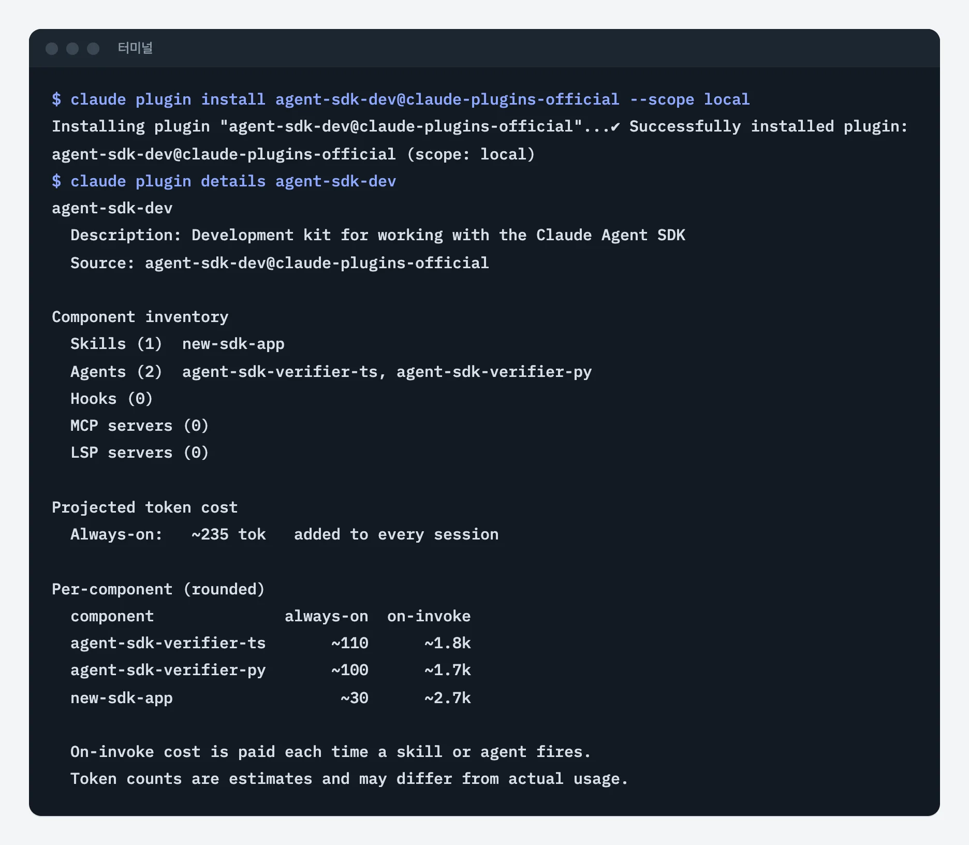Click the 'Always-on: ~235 tok' line

point(285,534)
